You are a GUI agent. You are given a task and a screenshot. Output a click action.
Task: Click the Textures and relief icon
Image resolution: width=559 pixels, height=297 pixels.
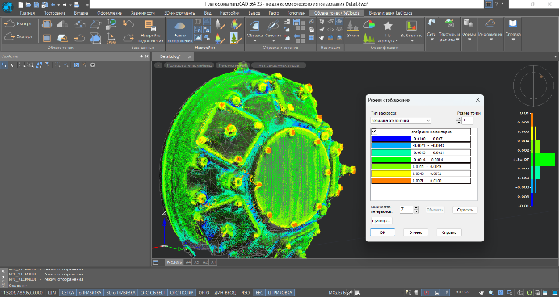(449, 23)
